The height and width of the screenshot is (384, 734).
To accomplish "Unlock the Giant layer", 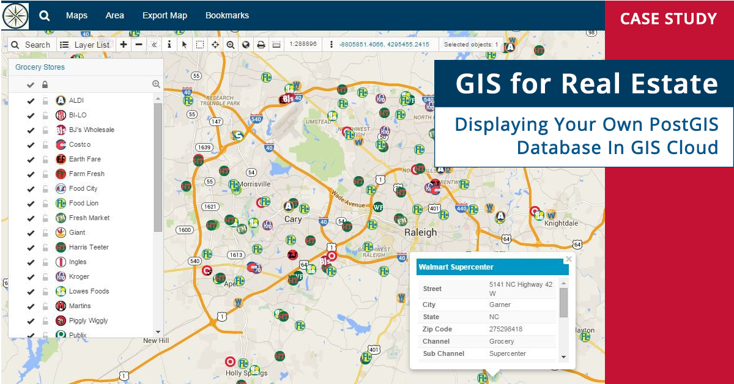I will (45, 232).
